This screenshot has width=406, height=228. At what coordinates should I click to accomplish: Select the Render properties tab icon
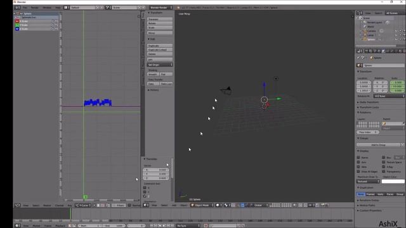click(x=366, y=51)
